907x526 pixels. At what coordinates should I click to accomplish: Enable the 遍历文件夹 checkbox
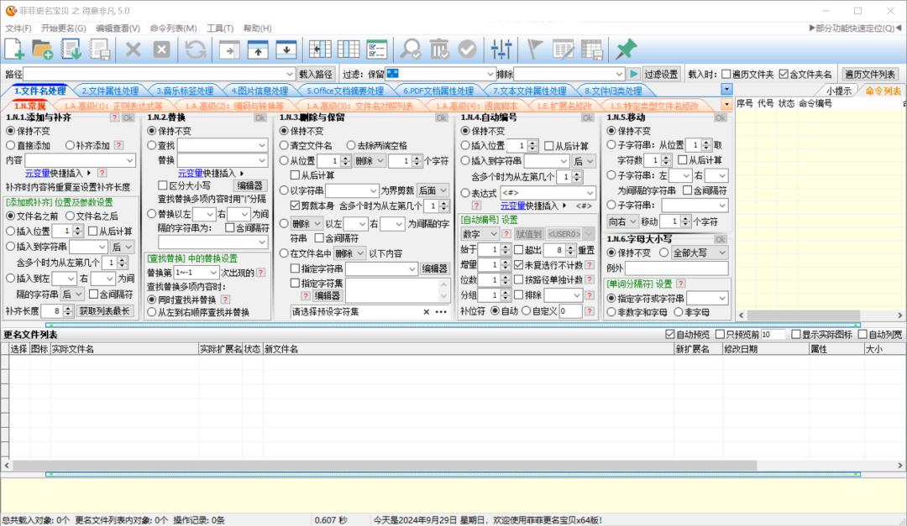tap(726, 74)
